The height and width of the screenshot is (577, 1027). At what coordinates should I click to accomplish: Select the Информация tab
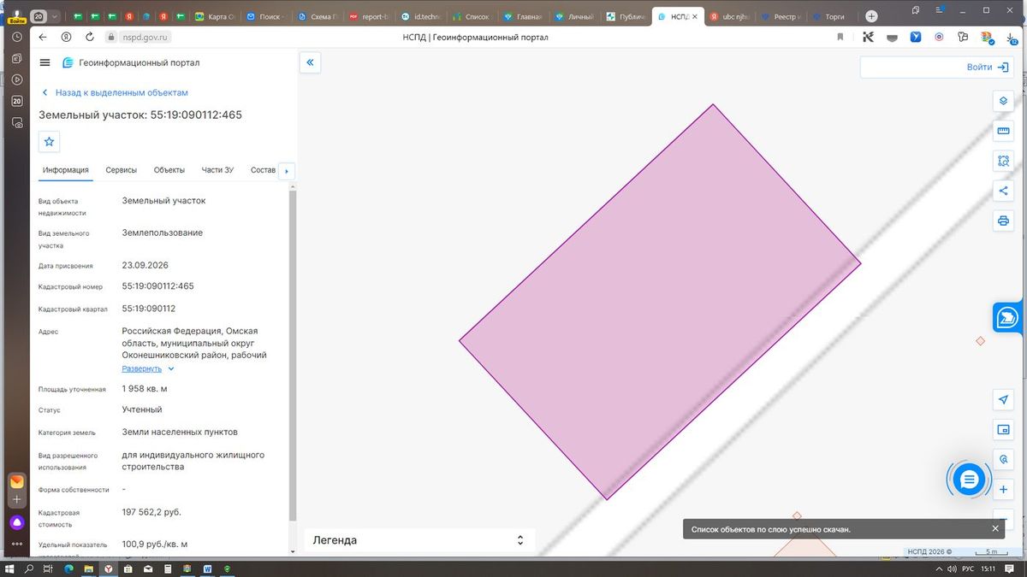(66, 170)
